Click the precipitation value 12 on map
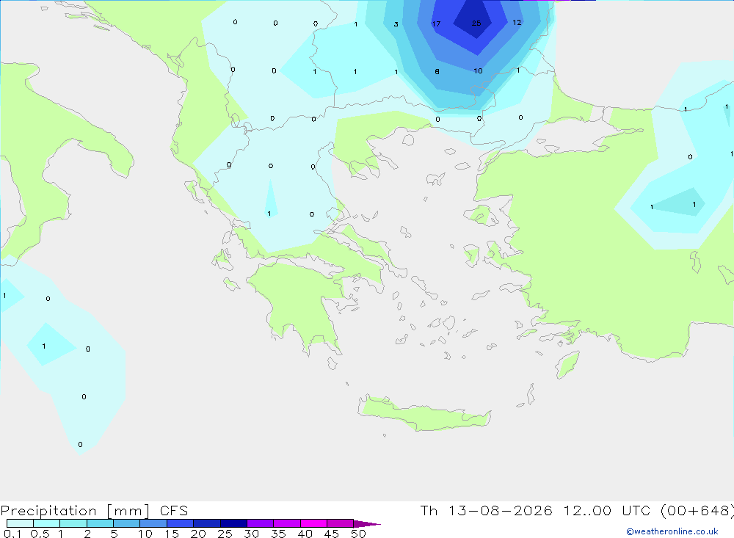The width and height of the screenshot is (734, 538). [x=517, y=23]
